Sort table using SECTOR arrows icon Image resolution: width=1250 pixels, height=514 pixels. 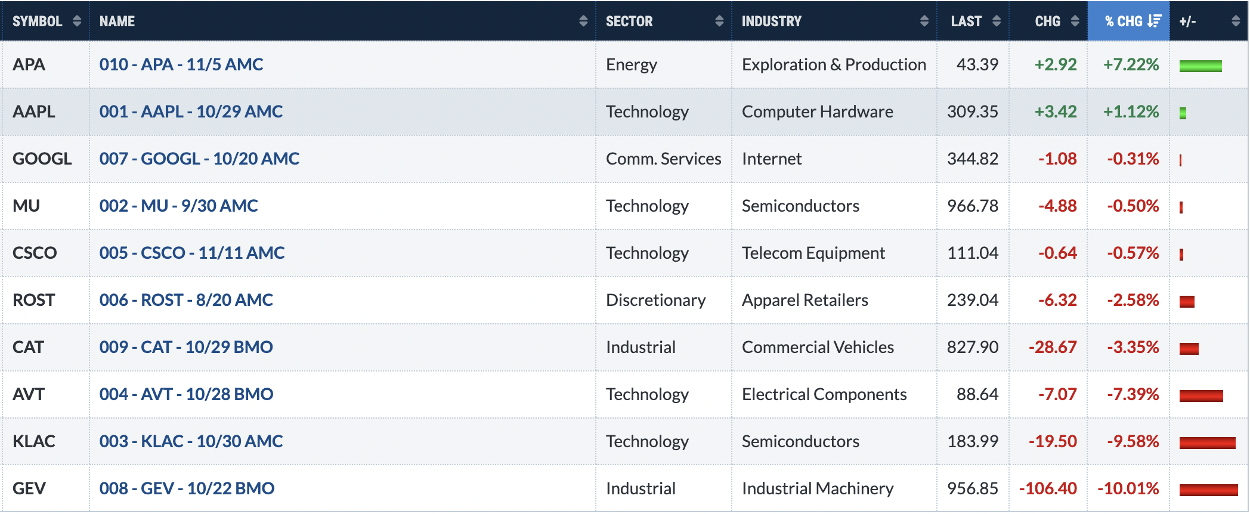719,21
